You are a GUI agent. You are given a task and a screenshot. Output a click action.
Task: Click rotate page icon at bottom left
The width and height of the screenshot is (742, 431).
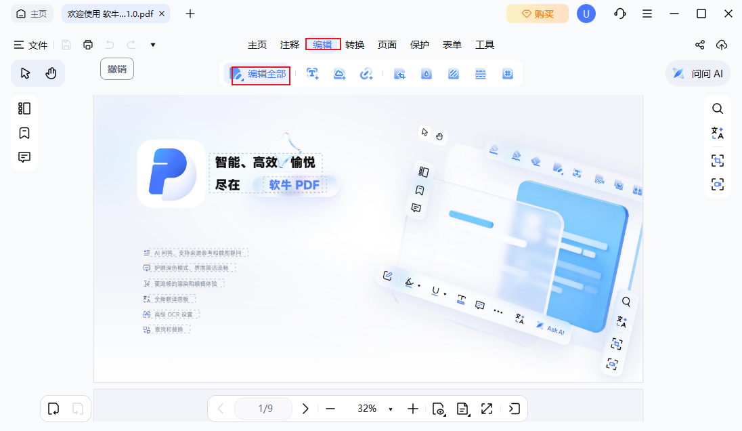[53, 408]
